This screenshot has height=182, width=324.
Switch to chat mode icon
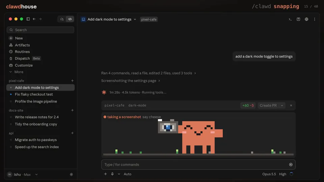coord(62,19)
